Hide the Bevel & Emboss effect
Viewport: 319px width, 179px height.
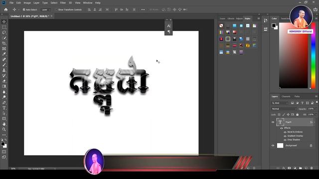point(285,132)
